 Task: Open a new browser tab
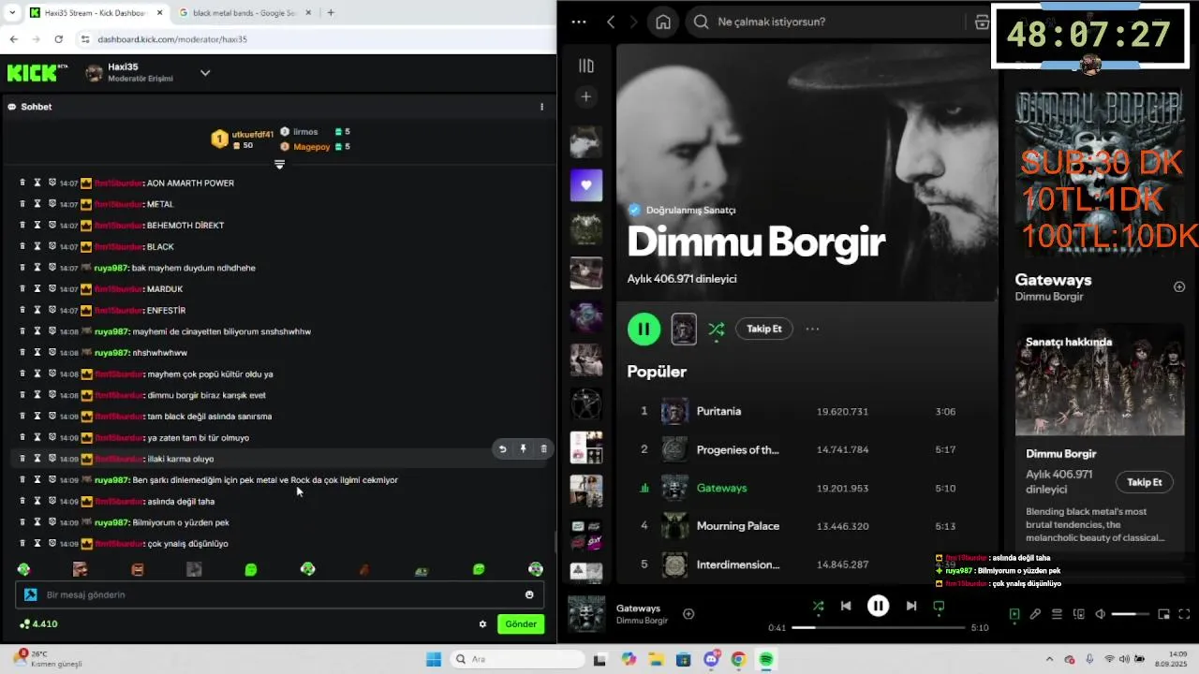coord(331,13)
